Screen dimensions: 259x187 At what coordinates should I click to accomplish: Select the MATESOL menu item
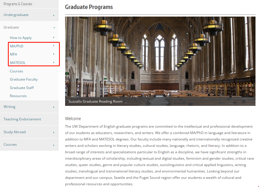point(18,63)
